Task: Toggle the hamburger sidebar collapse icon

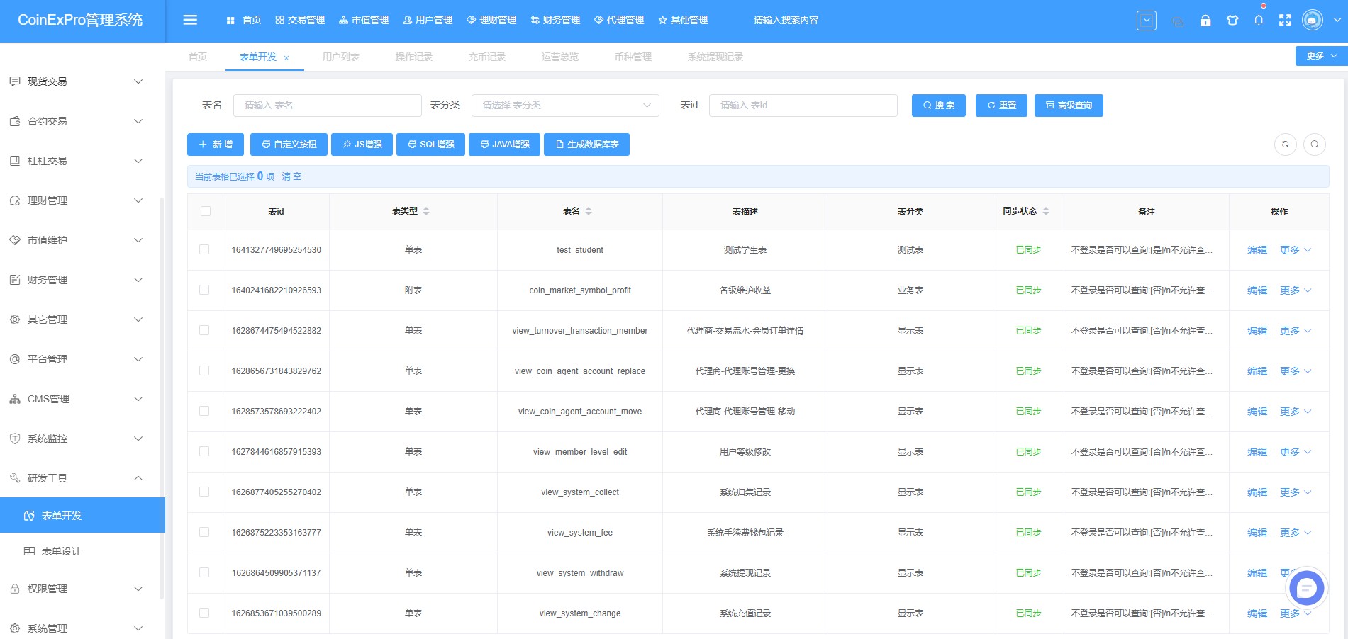Action: click(x=190, y=20)
